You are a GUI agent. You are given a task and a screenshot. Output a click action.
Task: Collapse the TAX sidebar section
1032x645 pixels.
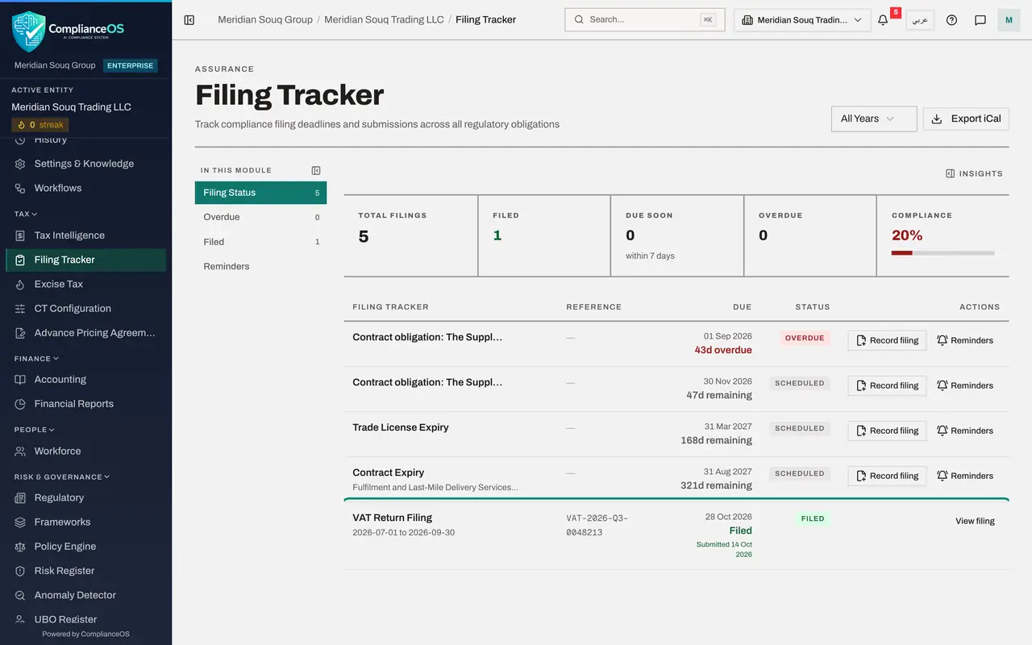click(26, 214)
